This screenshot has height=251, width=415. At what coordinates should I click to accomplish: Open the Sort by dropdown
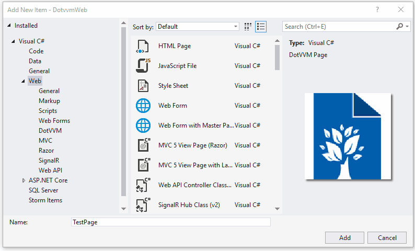198,26
